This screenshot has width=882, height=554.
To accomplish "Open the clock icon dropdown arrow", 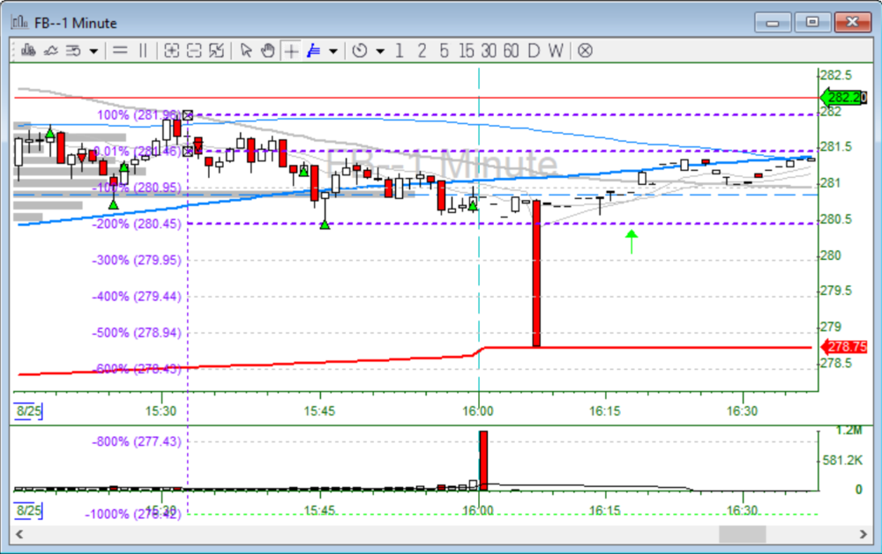I will click(x=380, y=50).
